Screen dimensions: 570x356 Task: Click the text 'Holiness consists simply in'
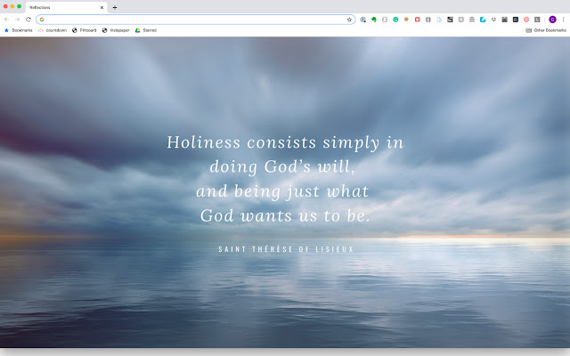(x=285, y=142)
